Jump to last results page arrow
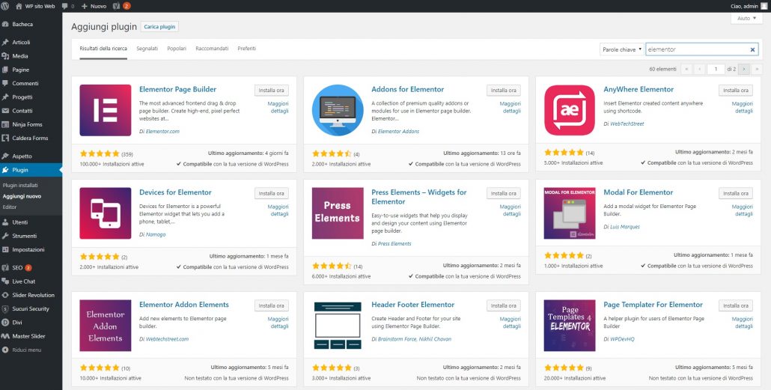Viewport: 771px width, 390px height. click(757, 70)
